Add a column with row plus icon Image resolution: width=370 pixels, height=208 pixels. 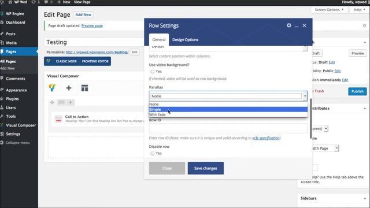(x=71, y=102)
